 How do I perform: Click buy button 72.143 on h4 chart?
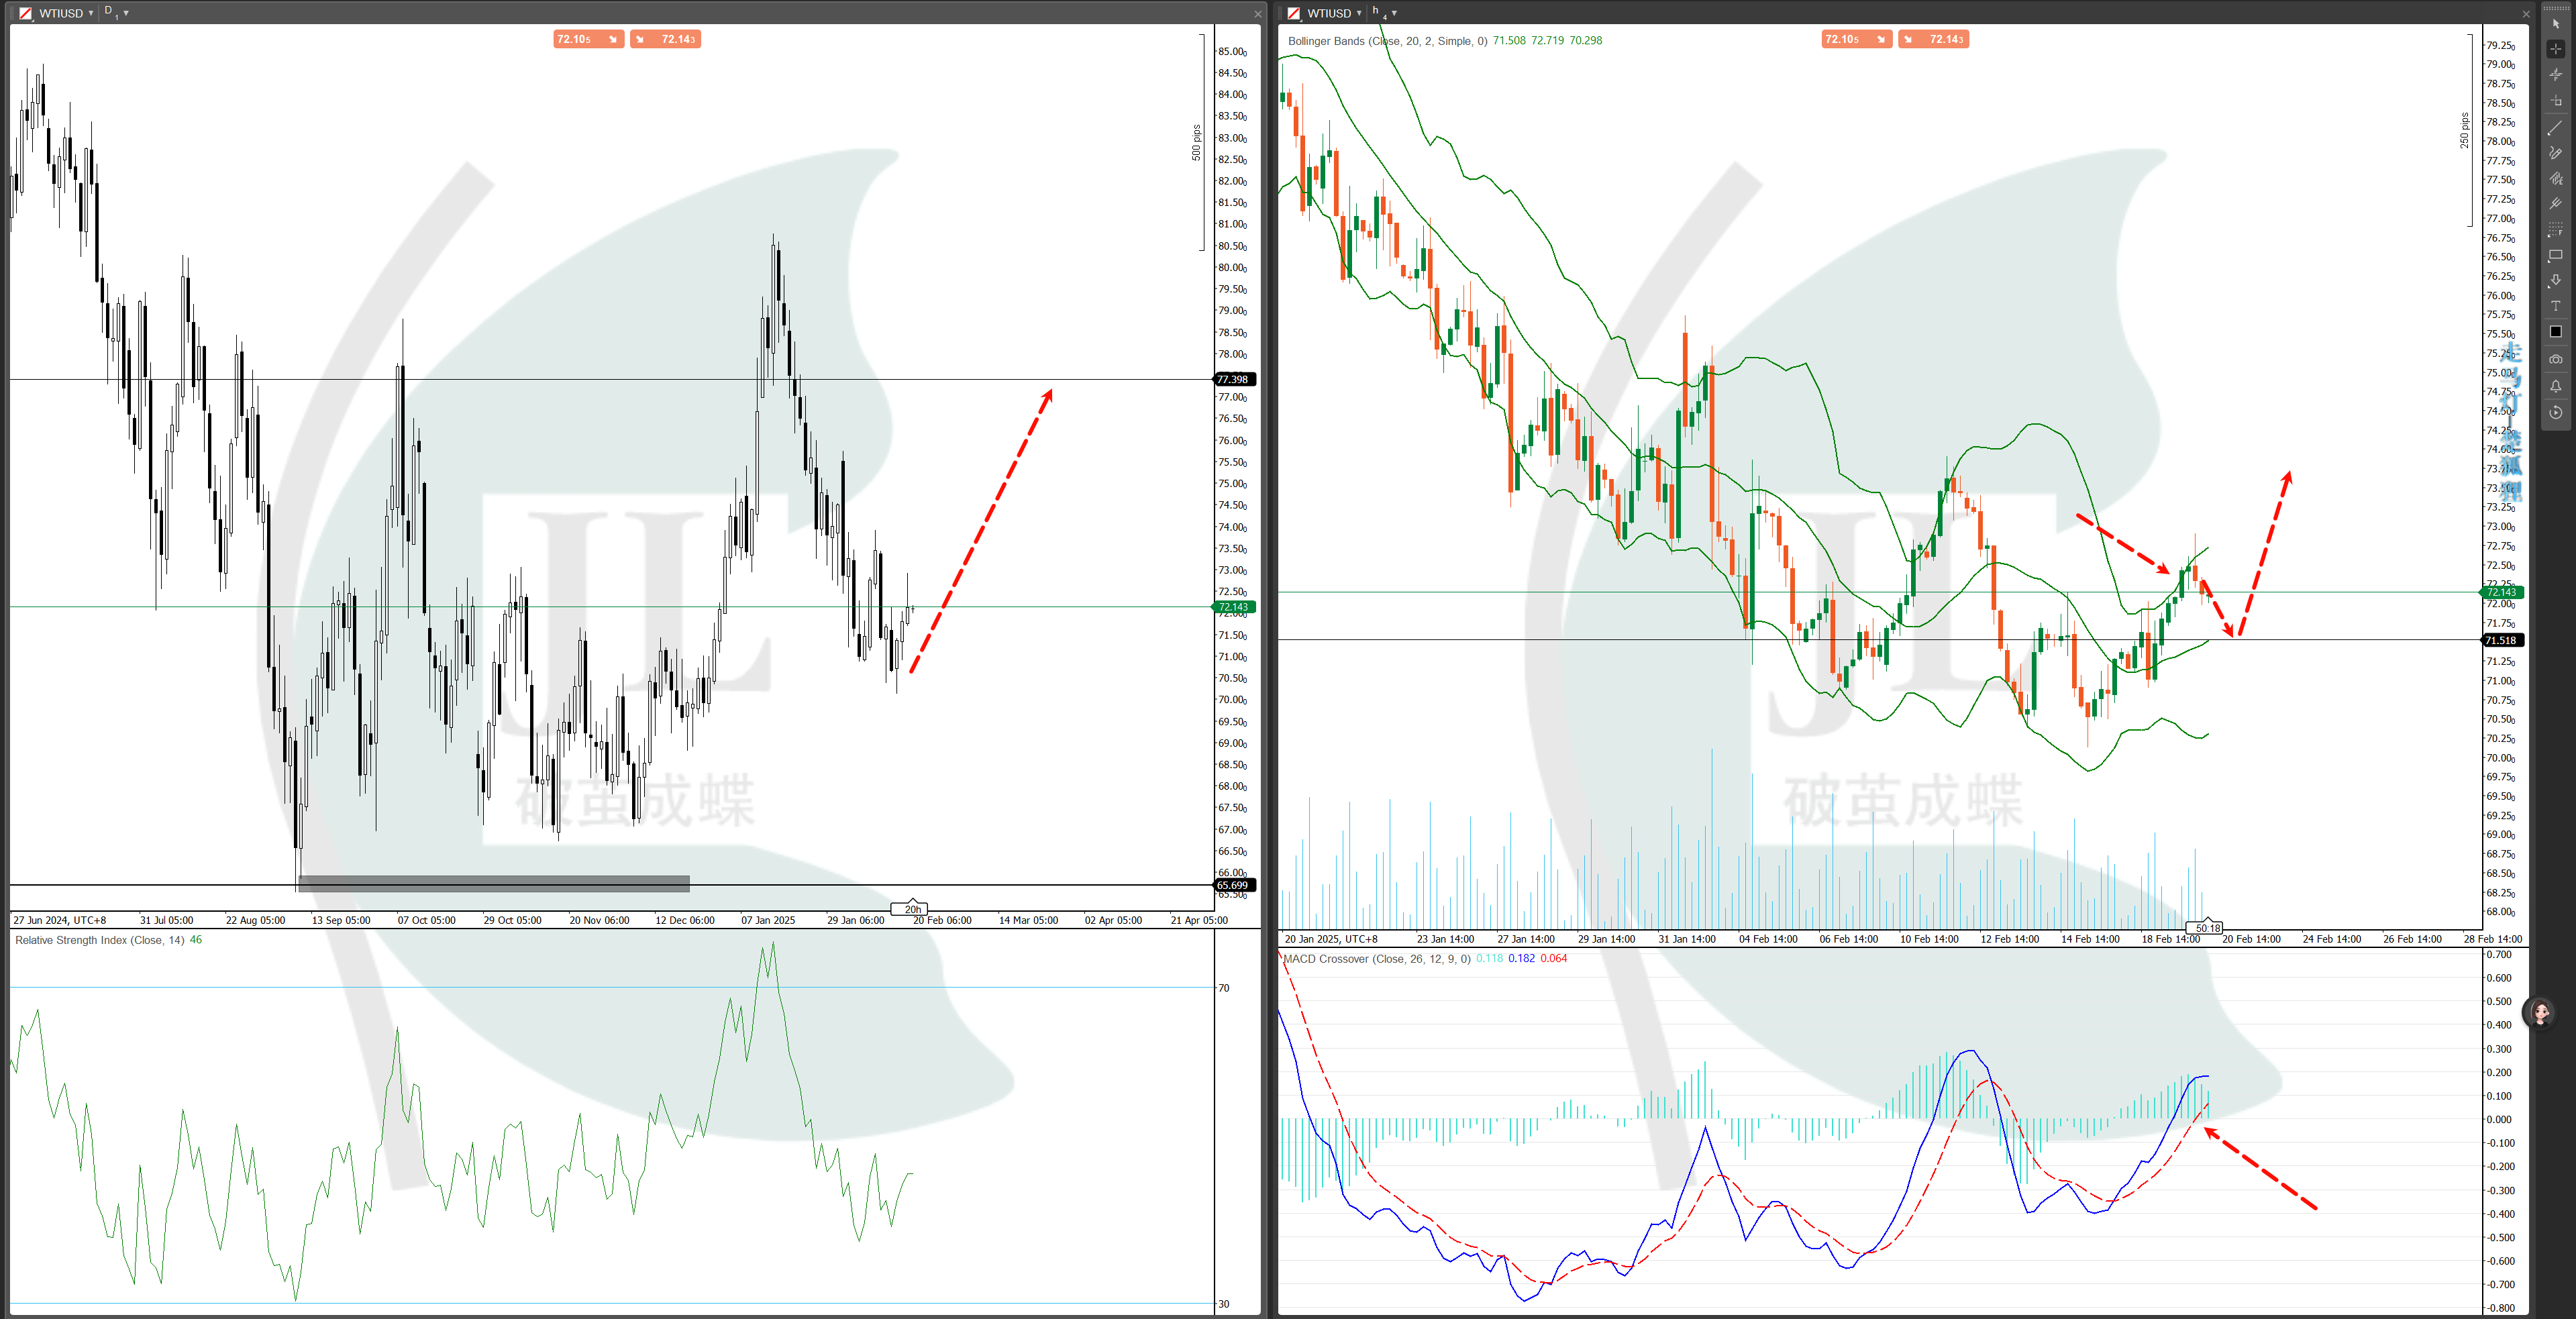pos(1933,39)
